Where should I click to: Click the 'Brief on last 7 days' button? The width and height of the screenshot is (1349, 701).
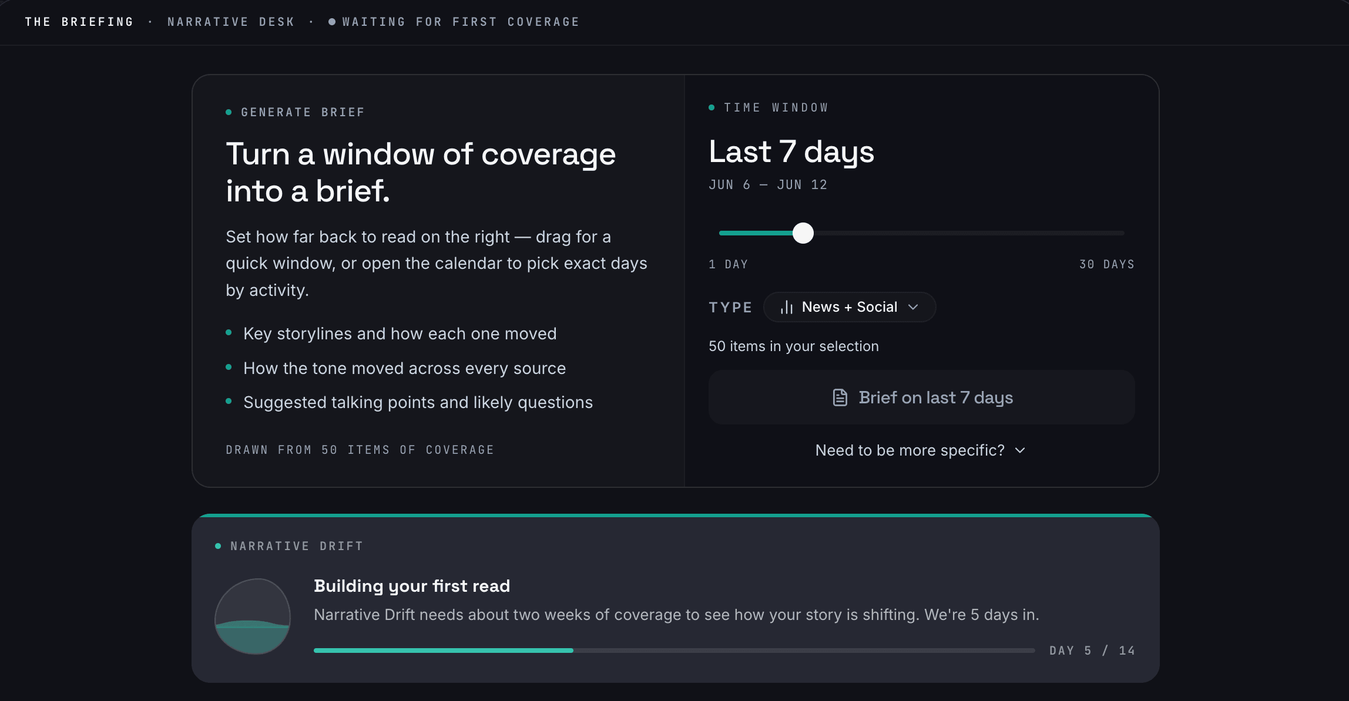pyautogui.click(x=921, y=397)
